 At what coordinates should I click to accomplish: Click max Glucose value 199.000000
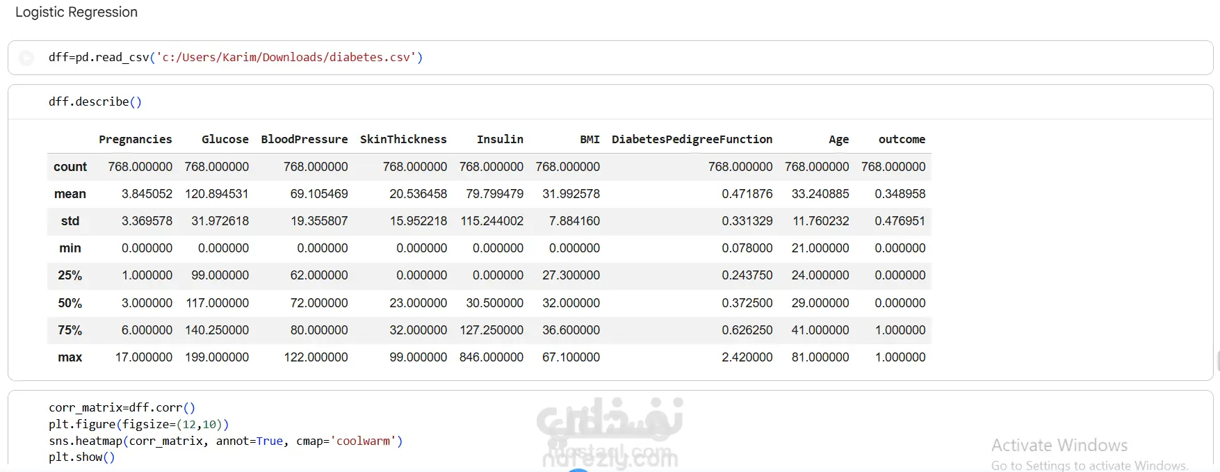[217, 357]
